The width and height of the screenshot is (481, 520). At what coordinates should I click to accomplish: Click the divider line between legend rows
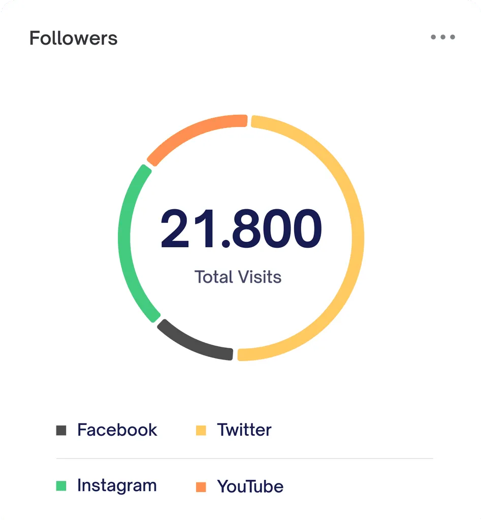coord(244,459)
